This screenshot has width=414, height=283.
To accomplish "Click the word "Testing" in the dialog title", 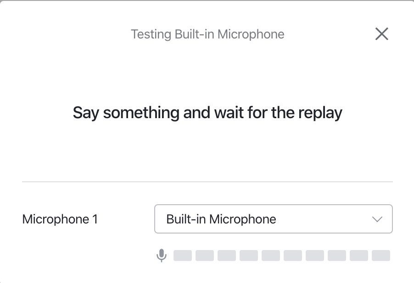I will pos(151,34).
